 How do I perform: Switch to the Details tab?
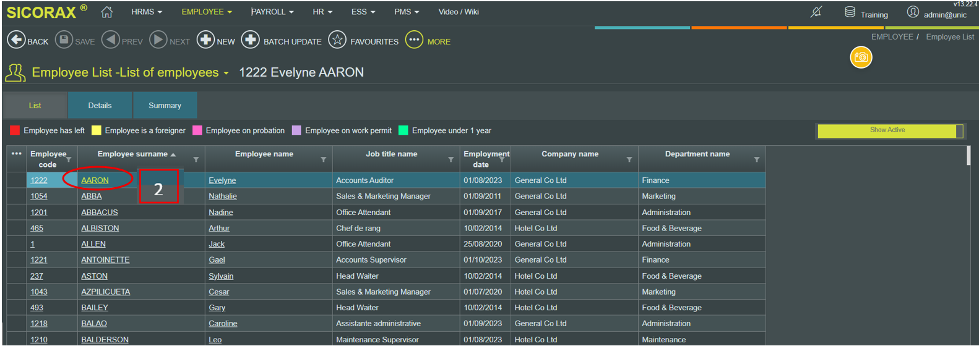click(x=100, y=106)
